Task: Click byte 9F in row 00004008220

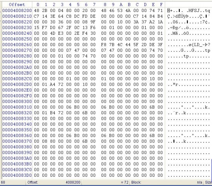Action: 93,22
